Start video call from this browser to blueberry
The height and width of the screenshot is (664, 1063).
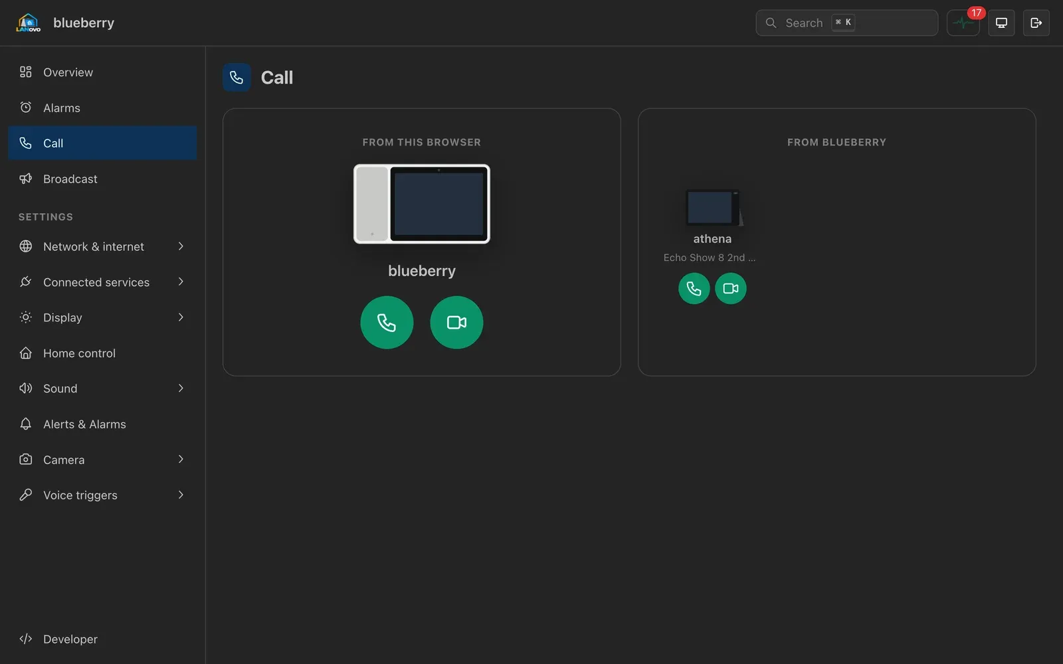click(456, 323)
